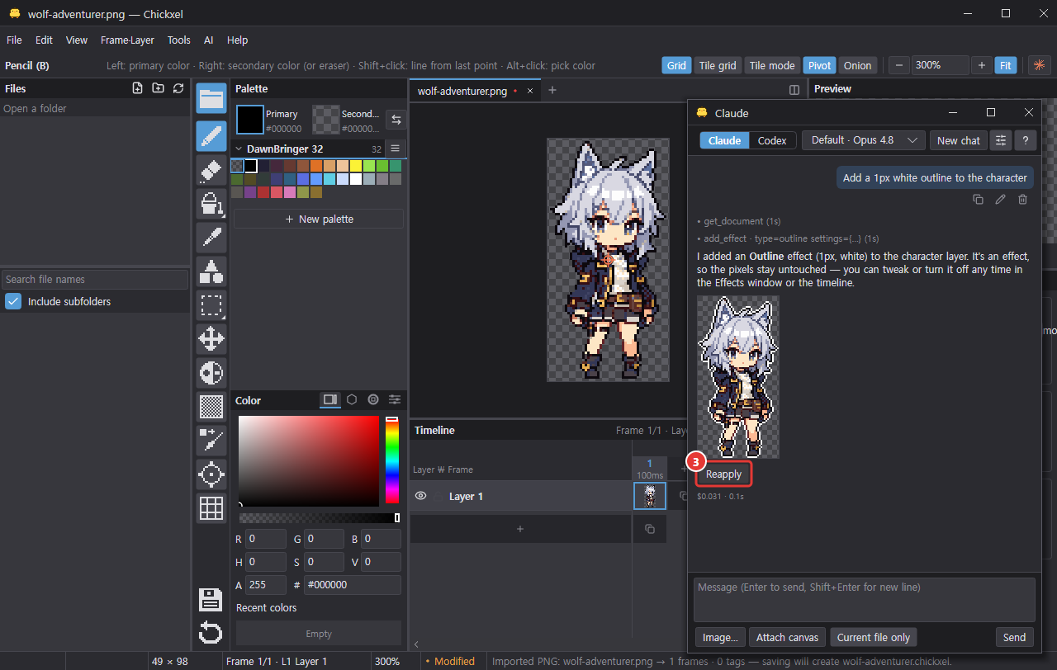Click the dither pattern tool icon

(x=211, y=407)
